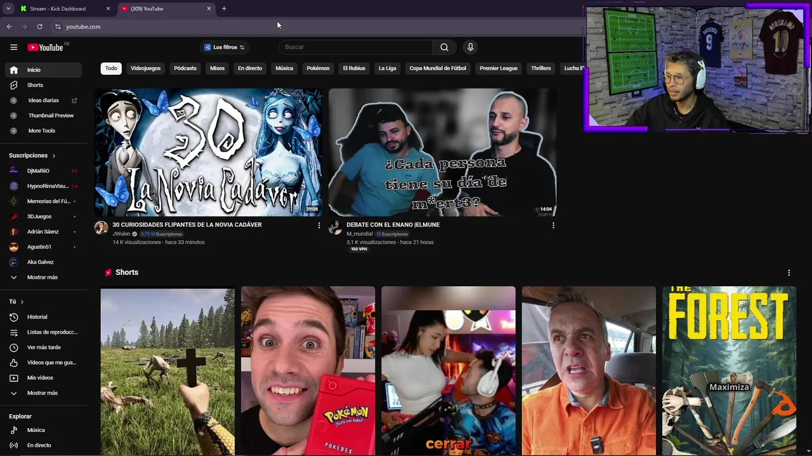Start voice search with the microphone icon
Screen dimensions: 812x456
point(470,47)
